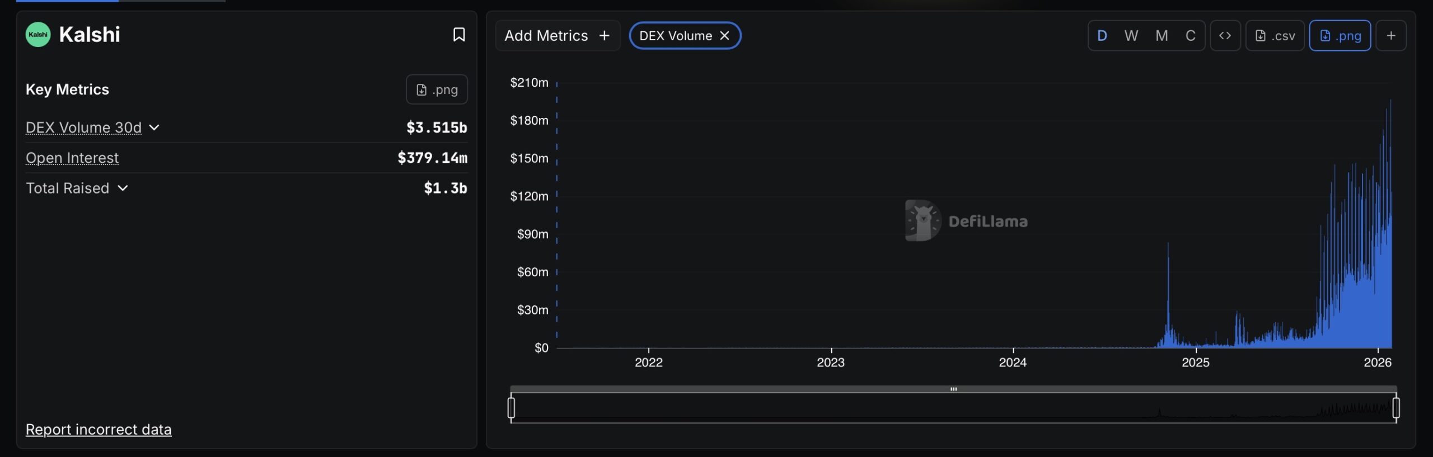Add a new chart with plus icon
1433x457 pixels.
1392,35
